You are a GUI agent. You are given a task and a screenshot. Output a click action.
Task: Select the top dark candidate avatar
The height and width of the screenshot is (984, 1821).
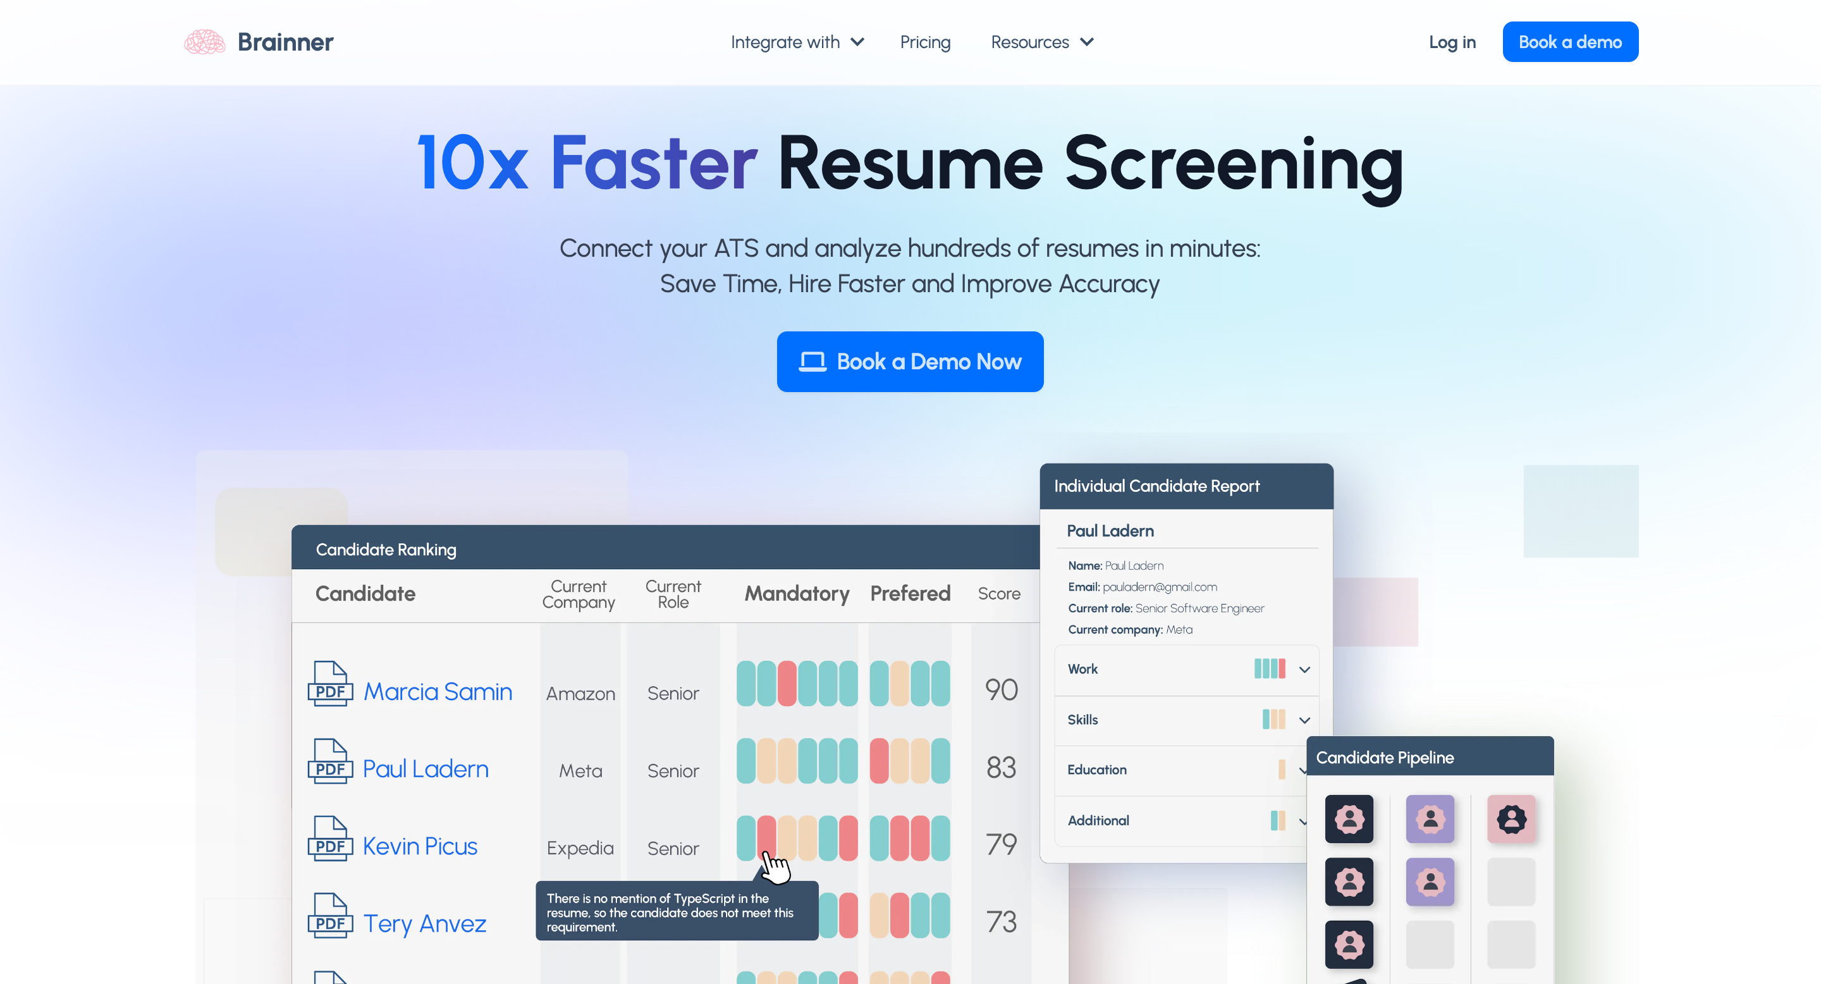[1348, 818]
